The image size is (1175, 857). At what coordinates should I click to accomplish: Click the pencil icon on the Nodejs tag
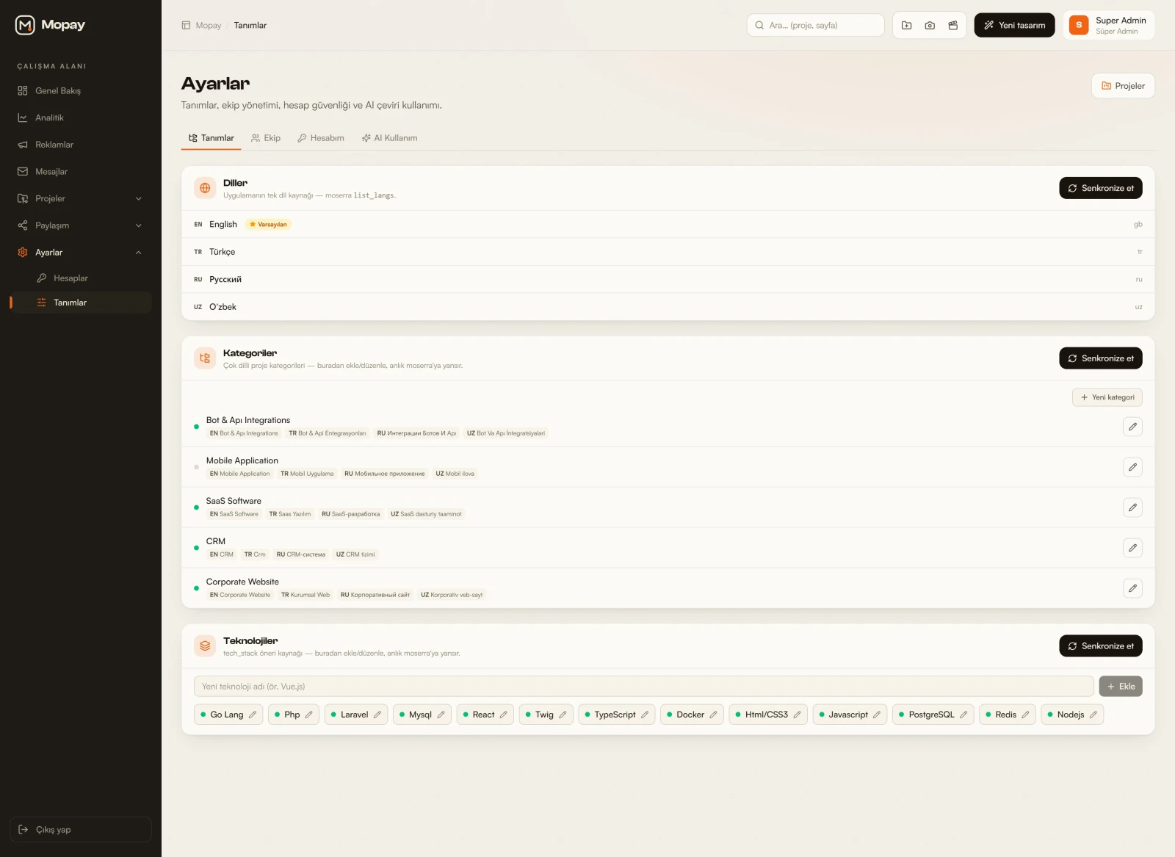coord(1093,715)
